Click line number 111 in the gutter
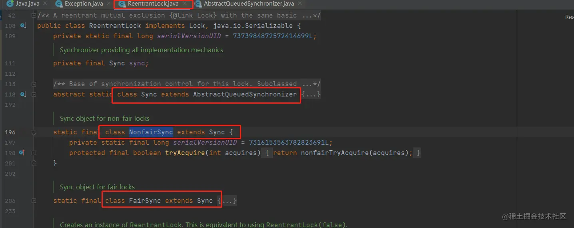 click(10, 63)
